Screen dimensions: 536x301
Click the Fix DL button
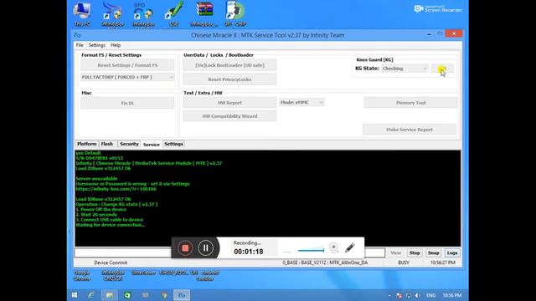pos(127,103)
